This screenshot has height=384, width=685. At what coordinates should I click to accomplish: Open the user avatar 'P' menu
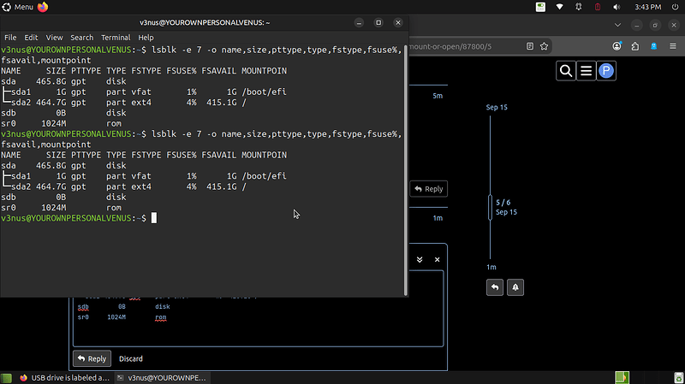coord(606,71)
